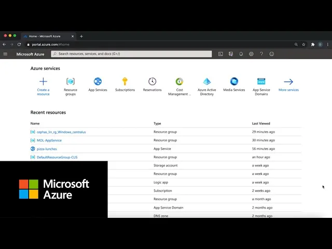Click '2 weeks ago' cell
The width and height of the screenshot is (332, 249).
click(261, 190)
